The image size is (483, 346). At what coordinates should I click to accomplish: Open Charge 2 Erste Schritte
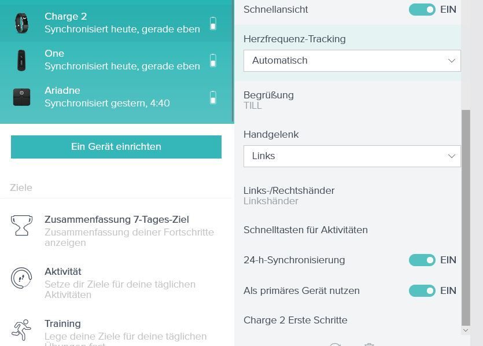pos(295,321)
